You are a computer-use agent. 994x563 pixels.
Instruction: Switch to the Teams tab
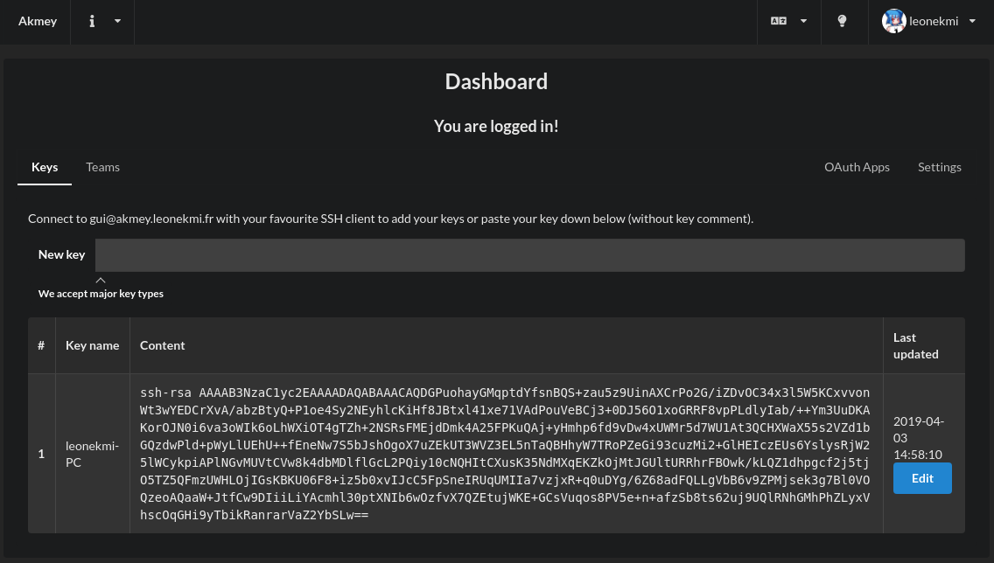(x=102, y=167)
